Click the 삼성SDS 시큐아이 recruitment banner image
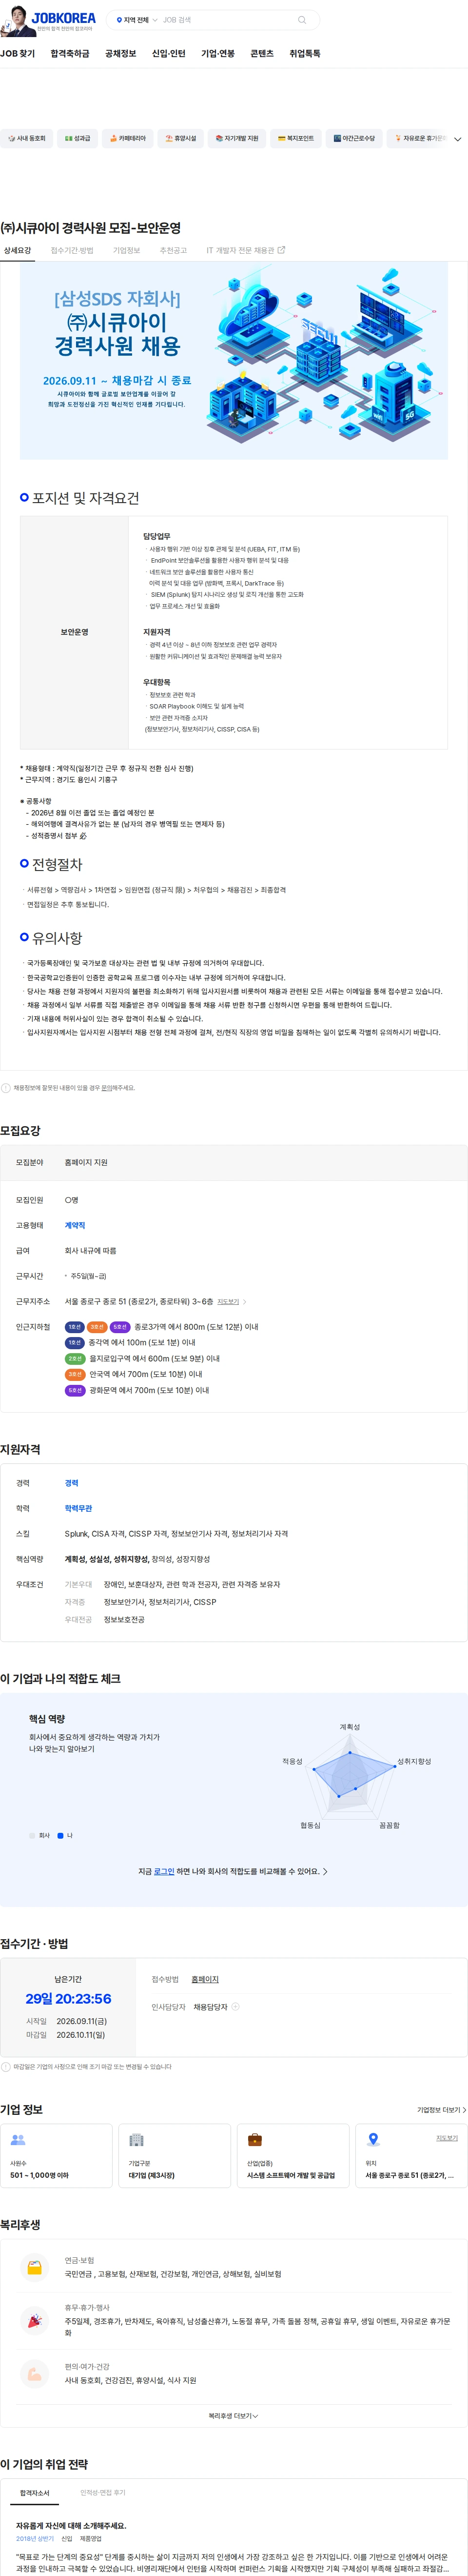Screen dimensions: 468x2576 click(234, 362)
